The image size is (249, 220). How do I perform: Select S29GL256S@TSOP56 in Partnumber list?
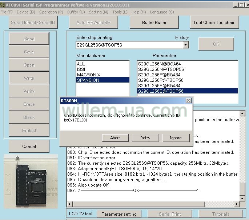pyautogui.click(x=187, y=91)
